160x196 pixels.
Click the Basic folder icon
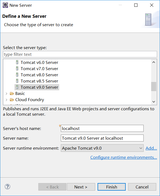coord(12,93)
